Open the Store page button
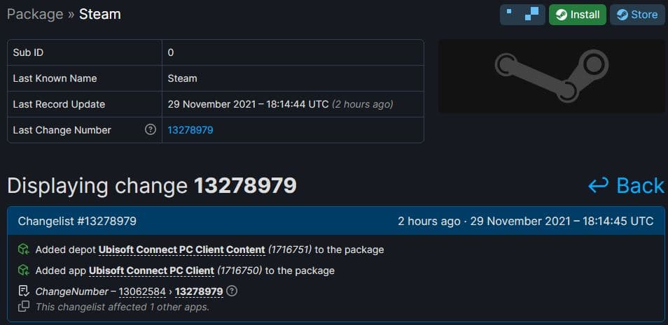 click(637, 15)
